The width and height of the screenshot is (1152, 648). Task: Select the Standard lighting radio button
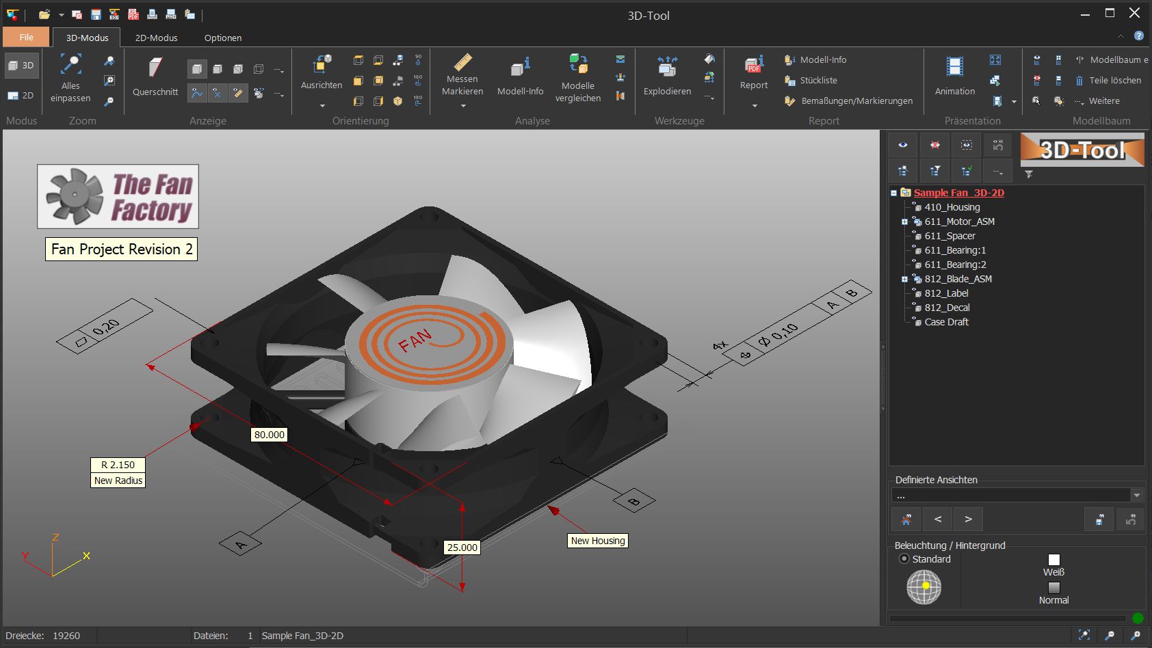coord(904,559)
